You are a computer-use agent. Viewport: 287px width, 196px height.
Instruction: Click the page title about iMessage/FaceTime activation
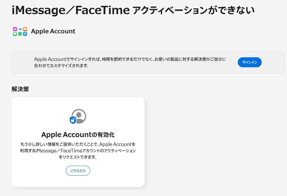[133, 10]
